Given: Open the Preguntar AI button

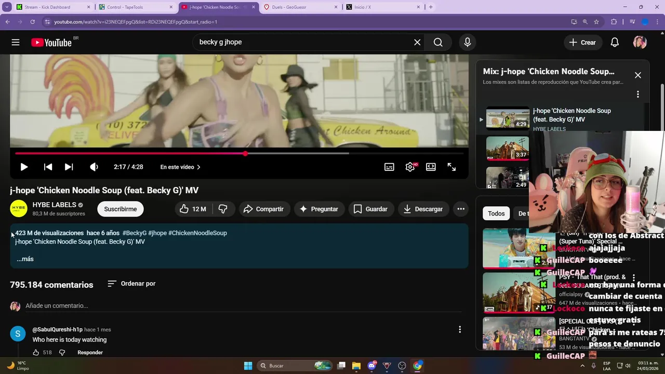Looking at the screenshot, I should click(320, 209).
